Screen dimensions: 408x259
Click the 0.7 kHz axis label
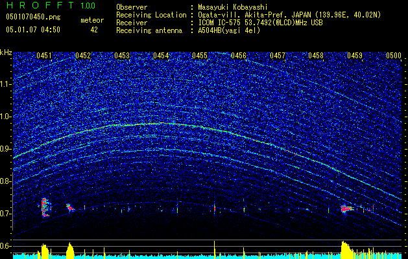coord(6,214)
